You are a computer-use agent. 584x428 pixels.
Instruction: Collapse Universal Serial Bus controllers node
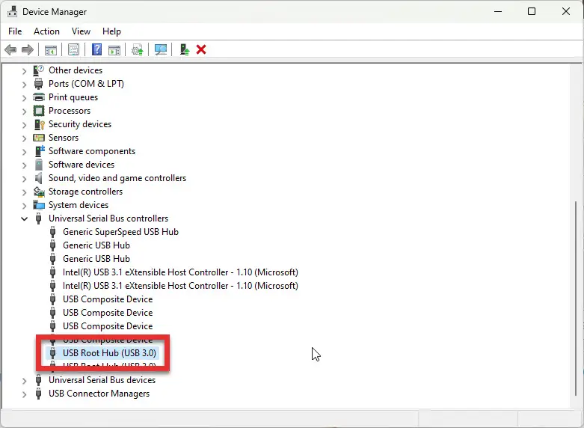24,218
